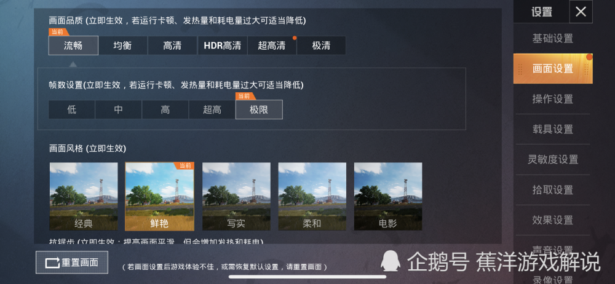Set frame rate to 低
Viewport: 615px width, 284px height.
71,109
